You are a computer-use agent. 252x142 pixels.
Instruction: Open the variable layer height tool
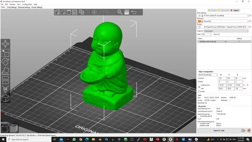[x=127, y=12]
